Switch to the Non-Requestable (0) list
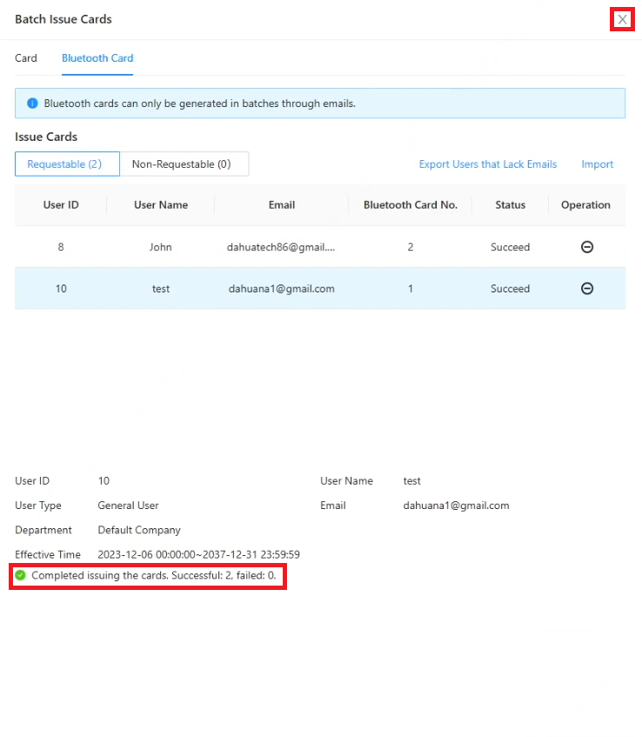The height and width of the screenshot is (737, 642). click(x=181, y=164)
